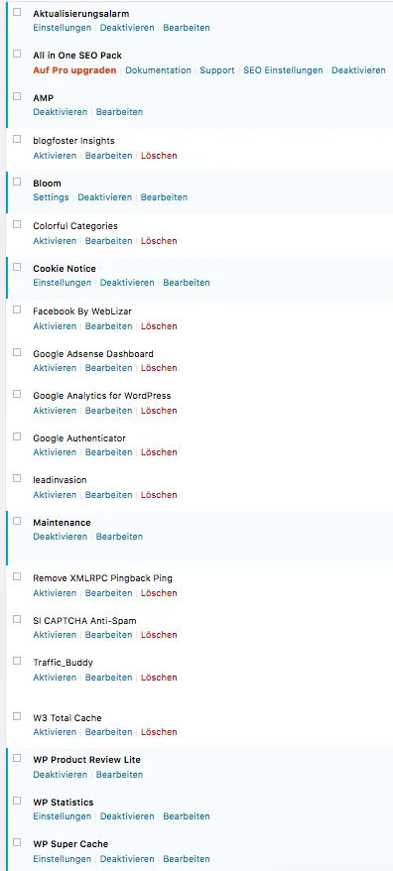The image size is (393, 871).
Task: Open Einstellungen for Cookie Notice
Action: pos(62,283)
